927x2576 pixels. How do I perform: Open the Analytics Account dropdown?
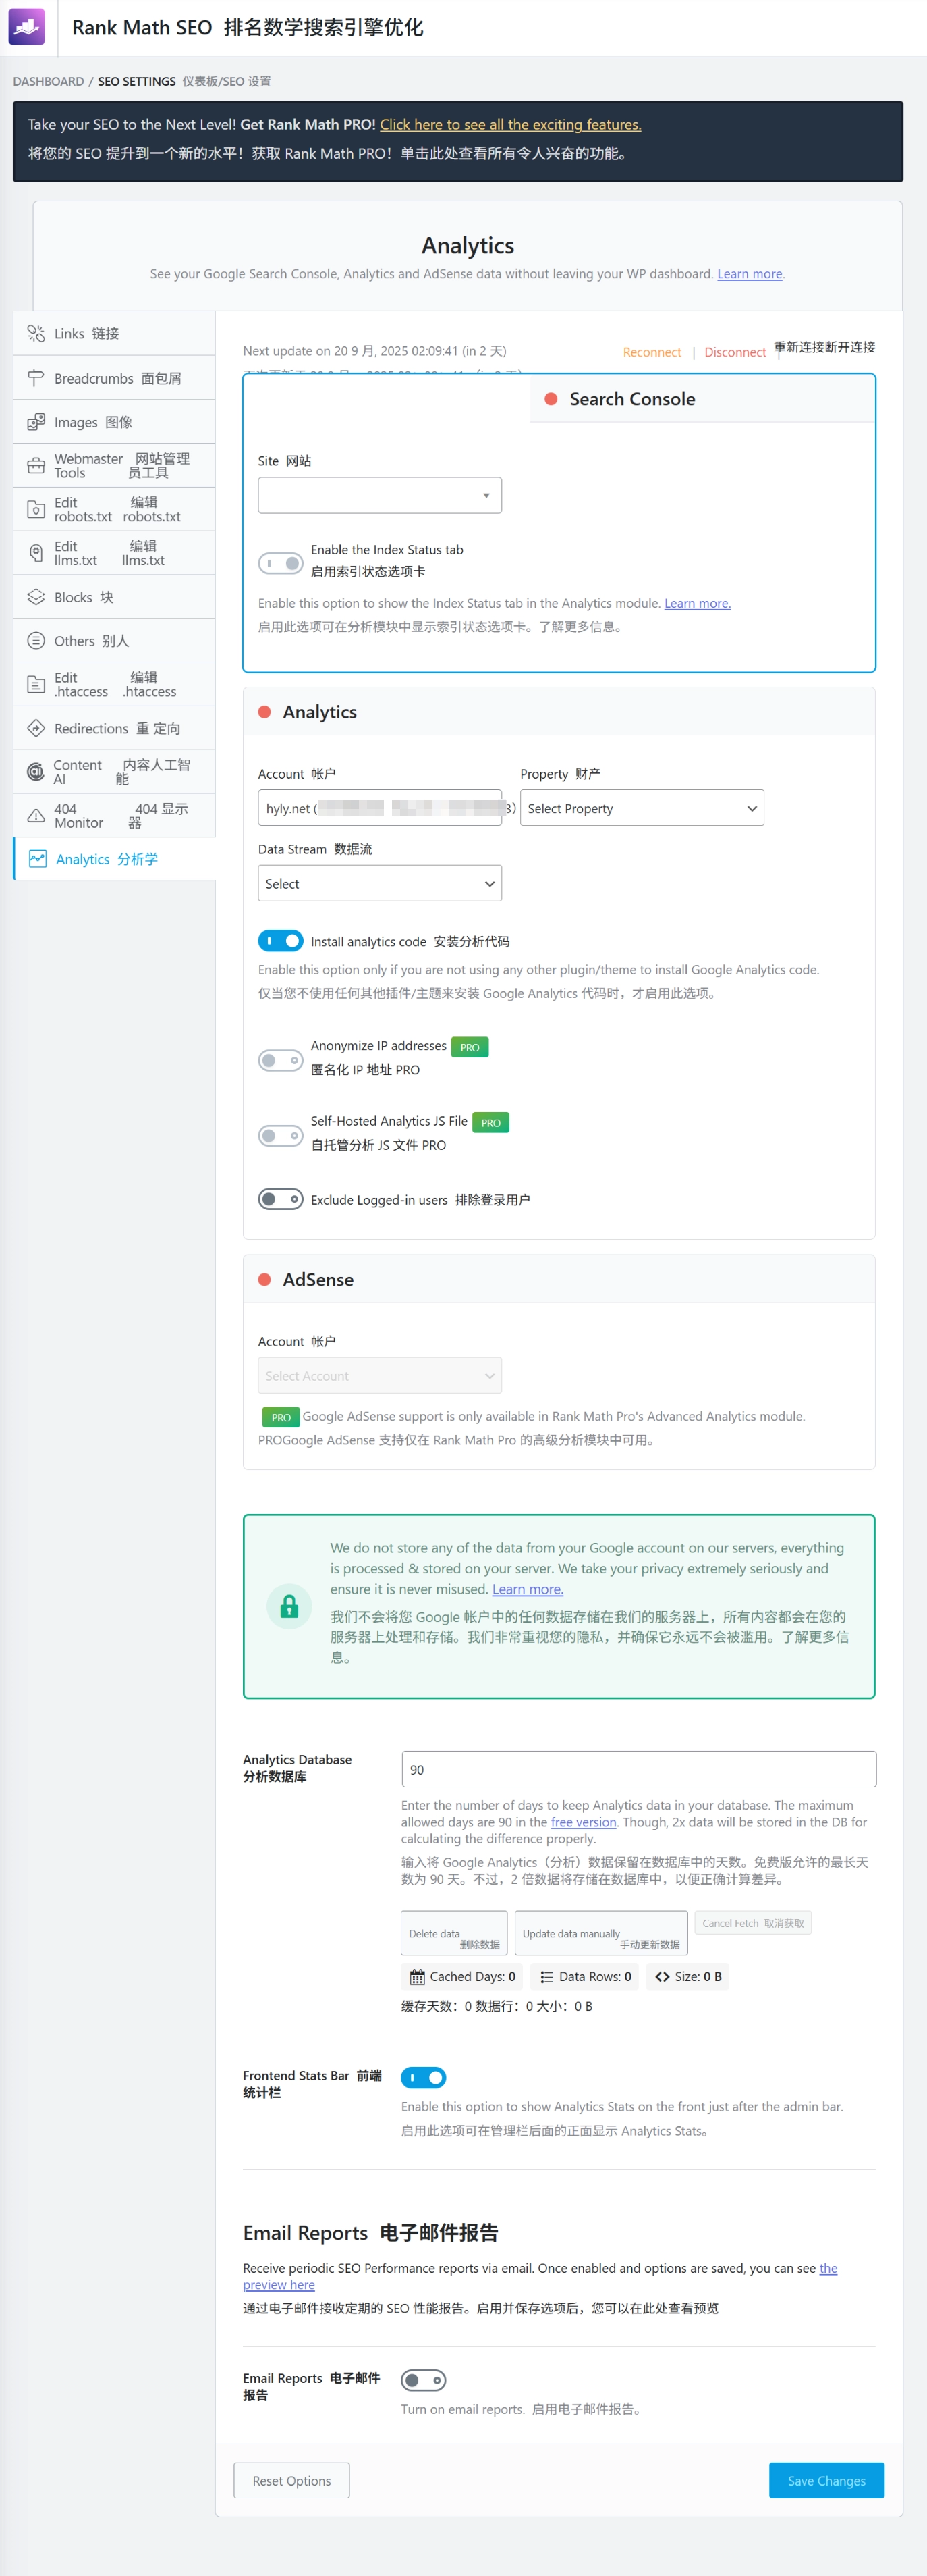[x=380, y=808]
